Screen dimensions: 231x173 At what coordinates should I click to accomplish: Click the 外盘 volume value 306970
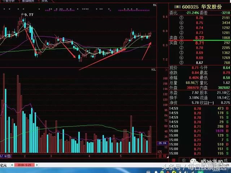(x=186, y=87)
